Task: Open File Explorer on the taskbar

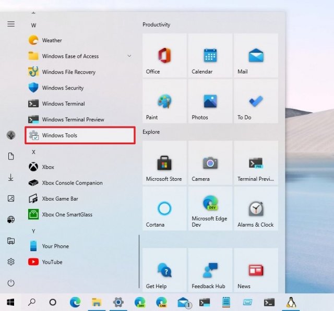Action: pyautogui.click(x=97, y=302)
